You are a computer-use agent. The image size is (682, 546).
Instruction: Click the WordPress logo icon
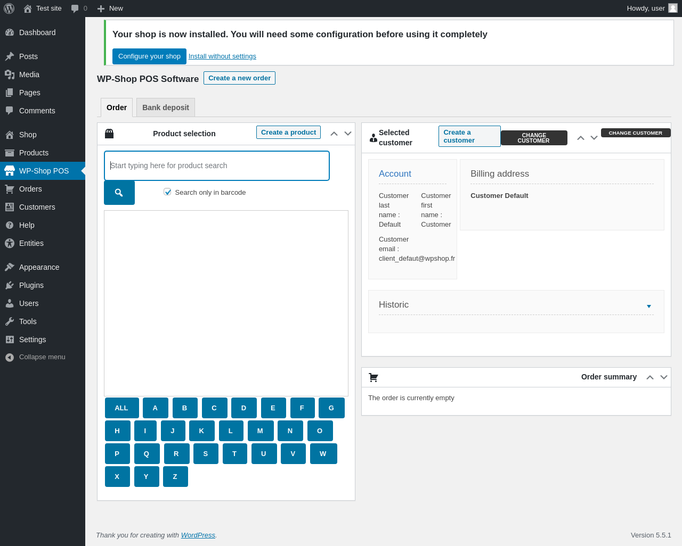9,9
